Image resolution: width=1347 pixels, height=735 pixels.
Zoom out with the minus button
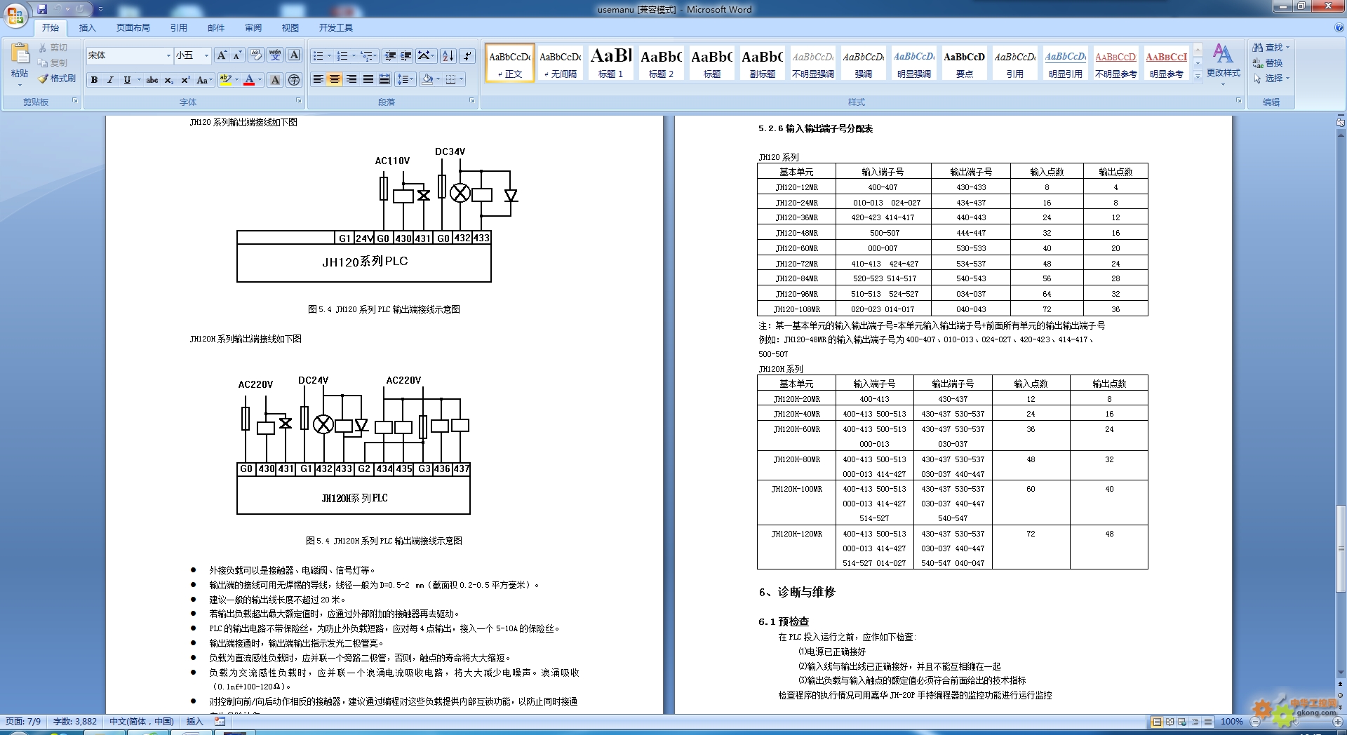(x=1254, y=722)
